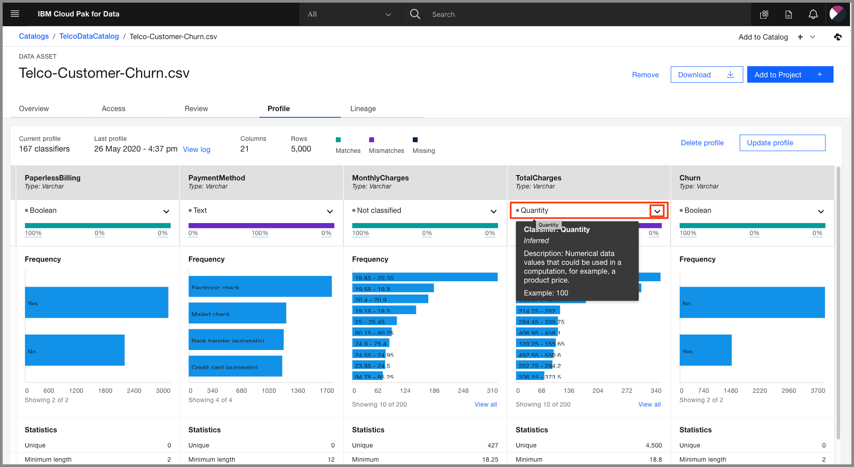Open the apps switcher icon in header

tap(764, 14)
